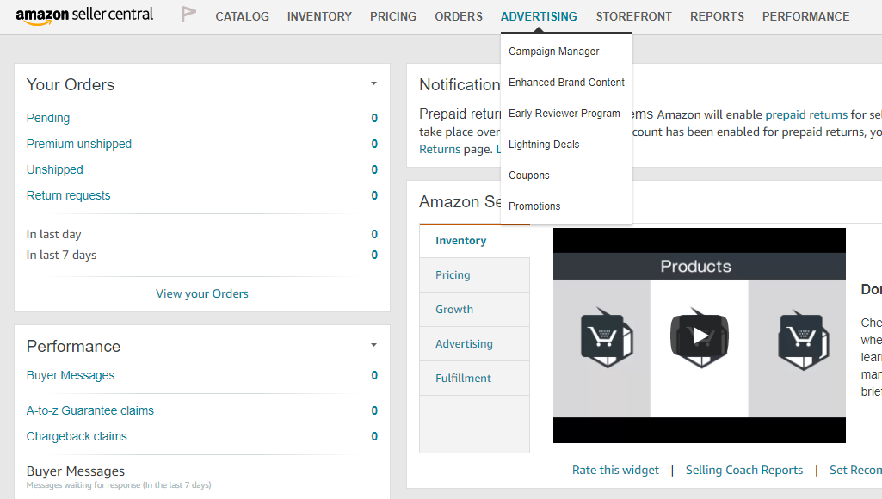Open Enhanced Brand Content option
This screenshot has width=882, height=499.
point(566,83)
